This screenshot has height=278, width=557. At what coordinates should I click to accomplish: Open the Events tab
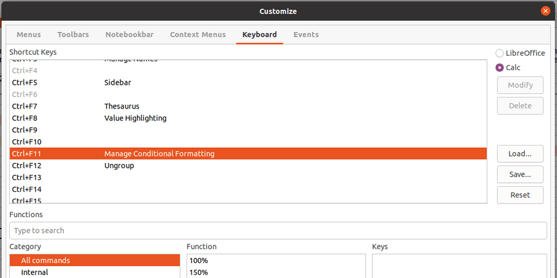(306, 34)
